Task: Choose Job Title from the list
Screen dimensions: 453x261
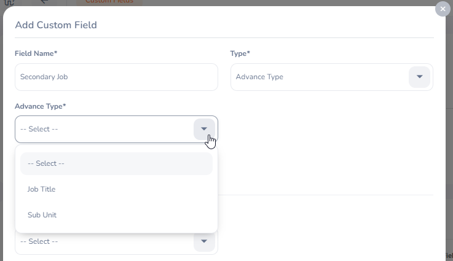Action: pos(42,189)
